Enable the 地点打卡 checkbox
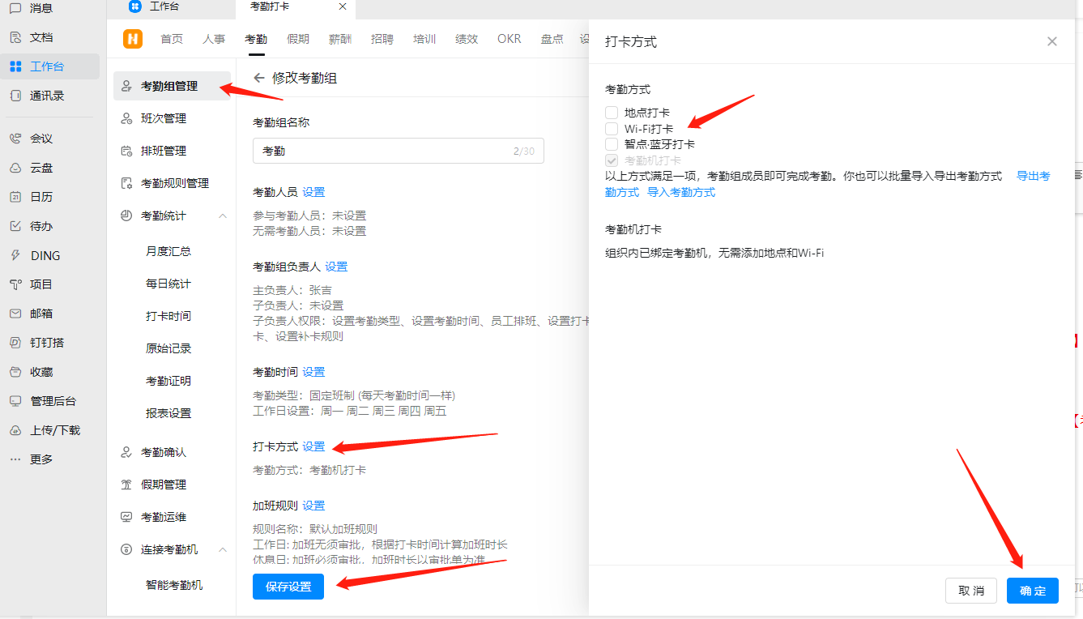This screenshot has width=1083, height=619. [x=612, y=113]
